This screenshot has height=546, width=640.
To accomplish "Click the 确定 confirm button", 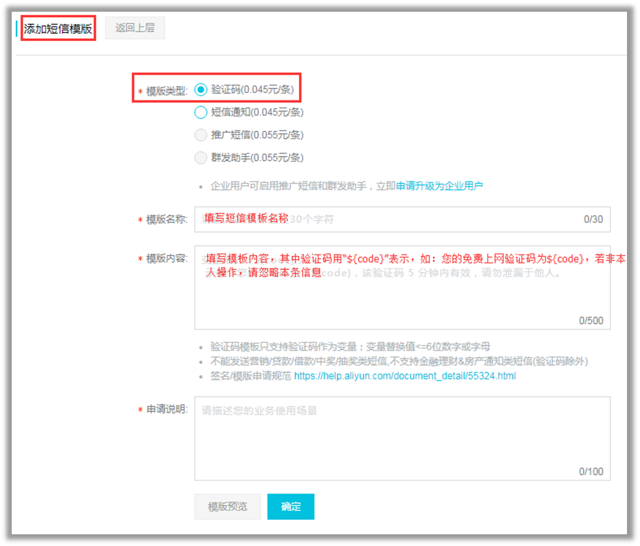I will coord(290,506).
